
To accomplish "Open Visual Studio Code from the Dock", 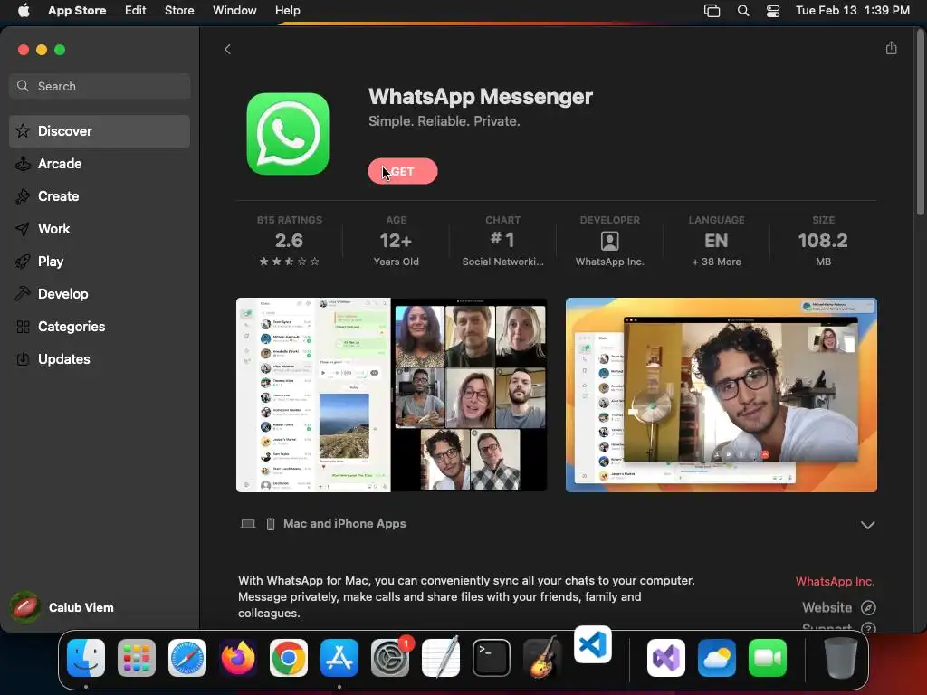I will [x=593, y=644].
